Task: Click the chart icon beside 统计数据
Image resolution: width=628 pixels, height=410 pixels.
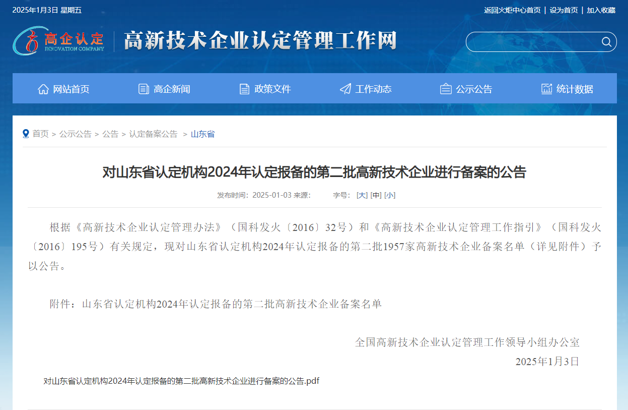Action: click(x=546, y=89)
